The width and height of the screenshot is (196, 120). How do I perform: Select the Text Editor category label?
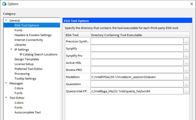pyautogui.click(x=17, y=98)
